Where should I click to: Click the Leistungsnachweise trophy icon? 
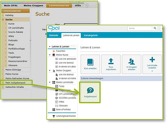coord(54,116)
